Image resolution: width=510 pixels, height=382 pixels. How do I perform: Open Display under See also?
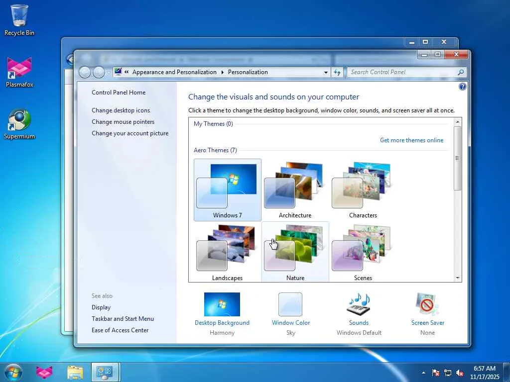click(x=101, y=307)
